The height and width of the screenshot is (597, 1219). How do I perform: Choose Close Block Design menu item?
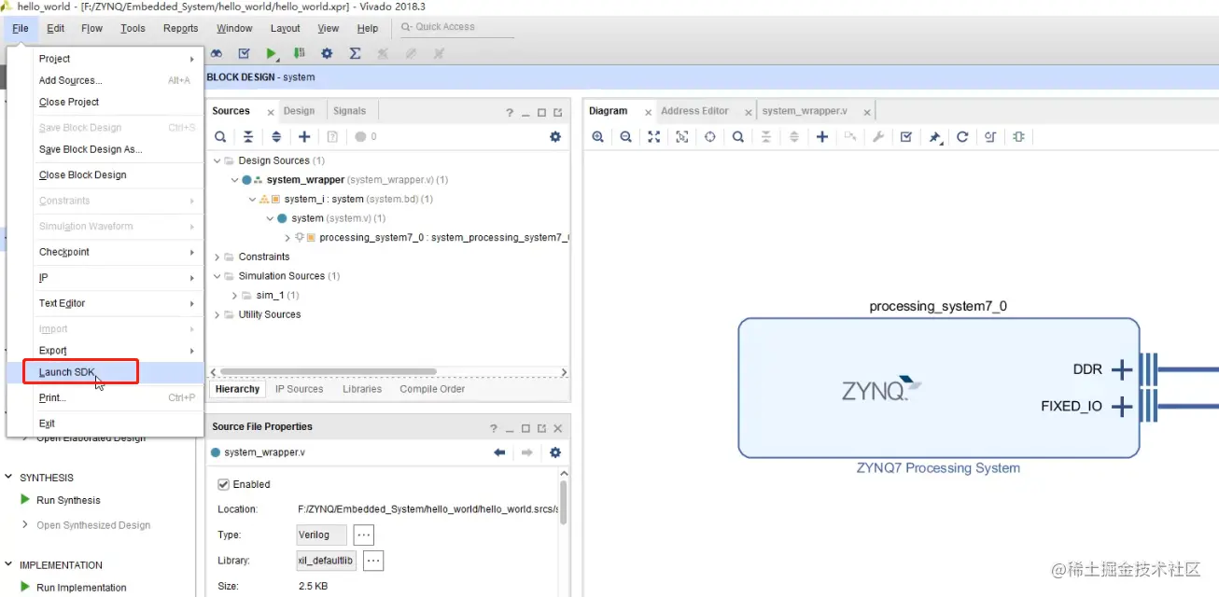[105, 175]
